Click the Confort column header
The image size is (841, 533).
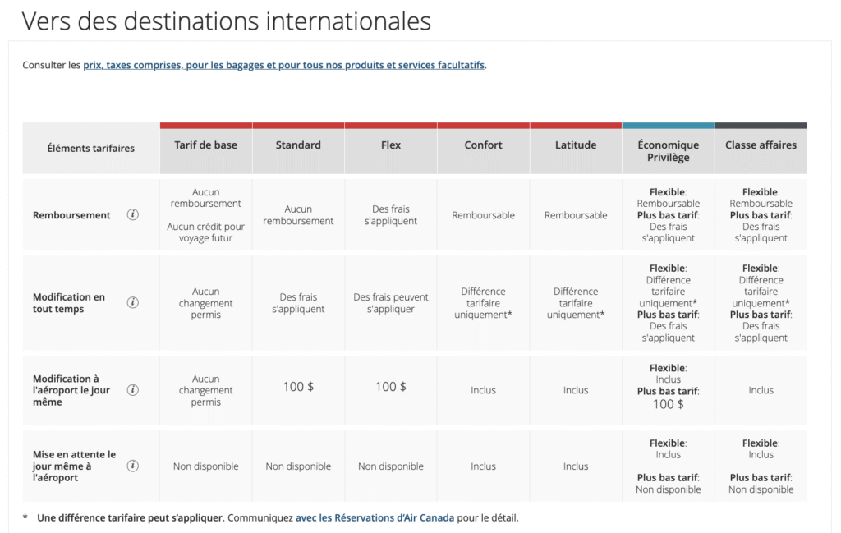click(x=483, y=145)
